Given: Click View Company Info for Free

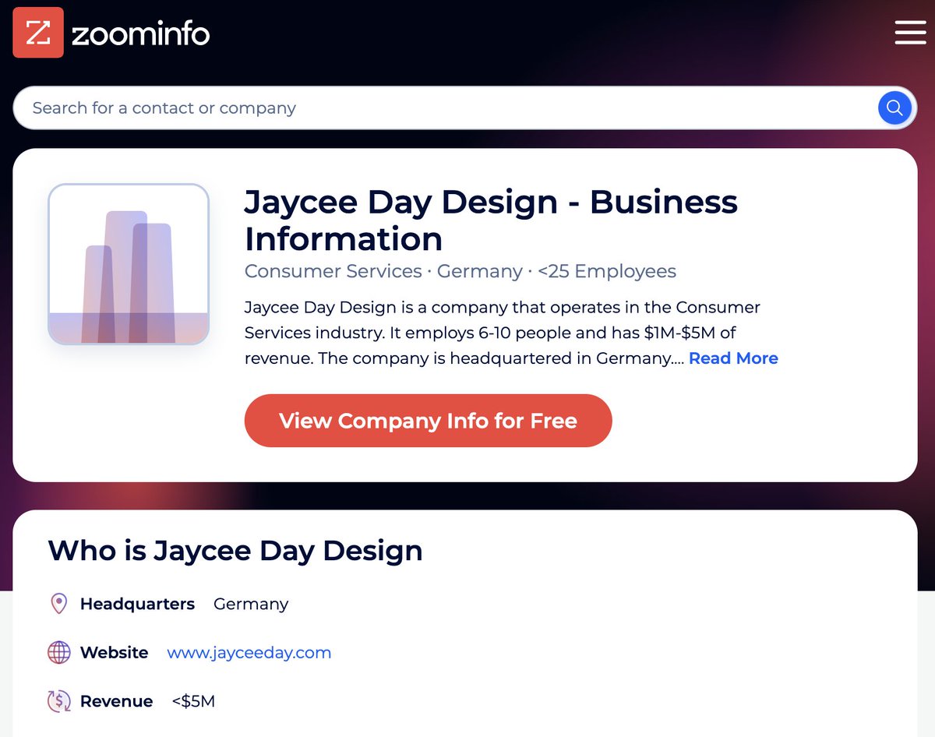Looking at the screenshot, I should click(428, 421).
